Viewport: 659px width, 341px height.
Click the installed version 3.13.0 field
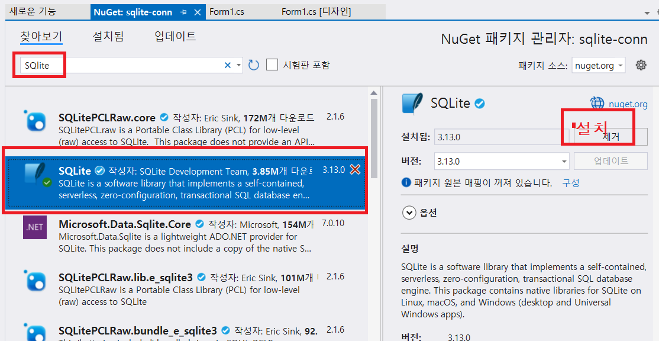click(x=502, y=137)
